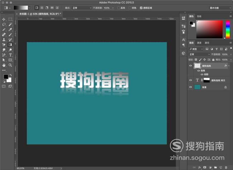This screenshot has width=233, height=170.
Task: Hide the 背景 background layer
Action: tap(190, 87)
